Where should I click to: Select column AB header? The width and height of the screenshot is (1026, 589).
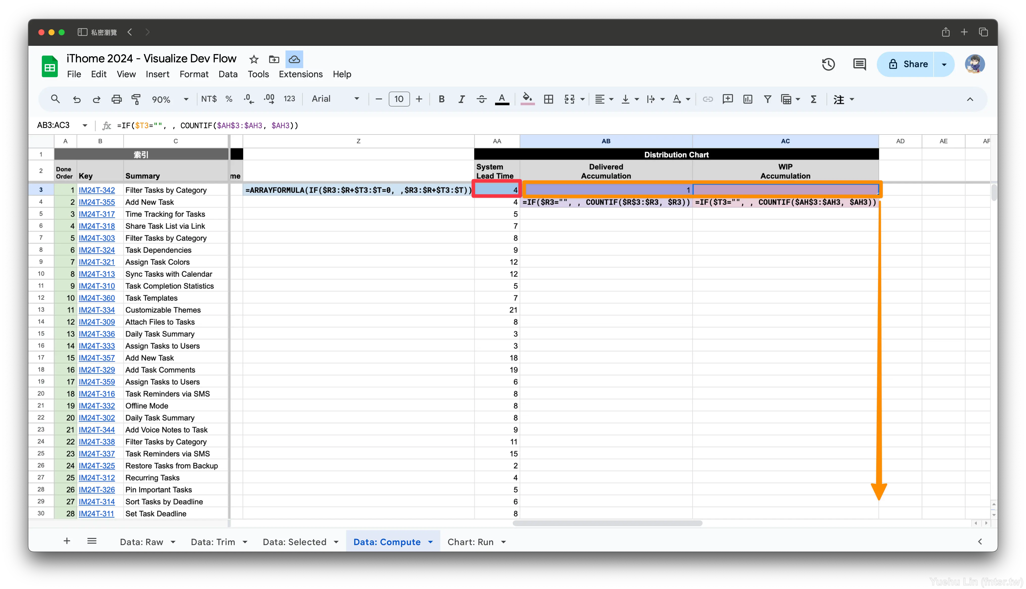point(606,141)
